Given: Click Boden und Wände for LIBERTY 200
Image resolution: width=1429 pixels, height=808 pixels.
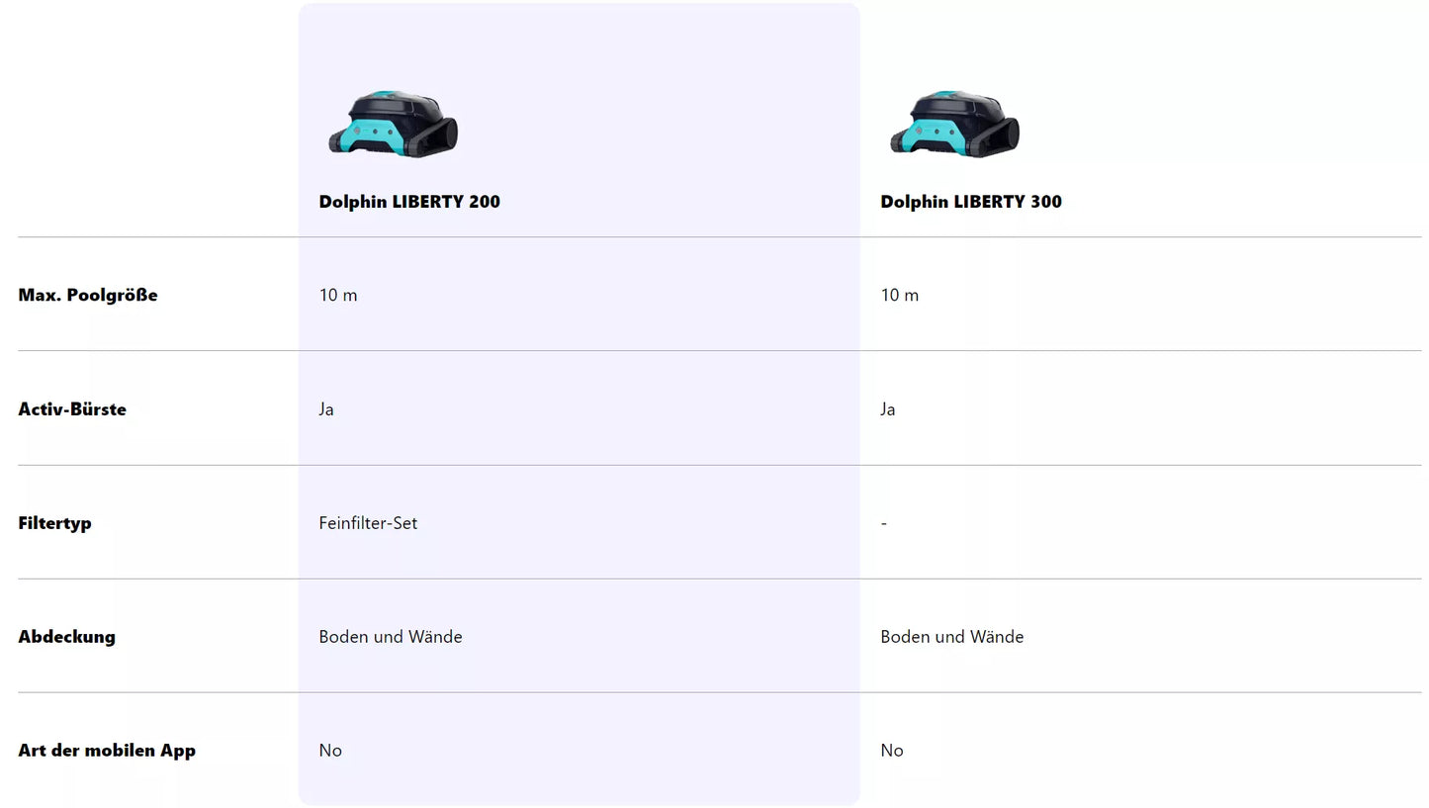Looking at the screenshot, I should click(x=391, y=637).
